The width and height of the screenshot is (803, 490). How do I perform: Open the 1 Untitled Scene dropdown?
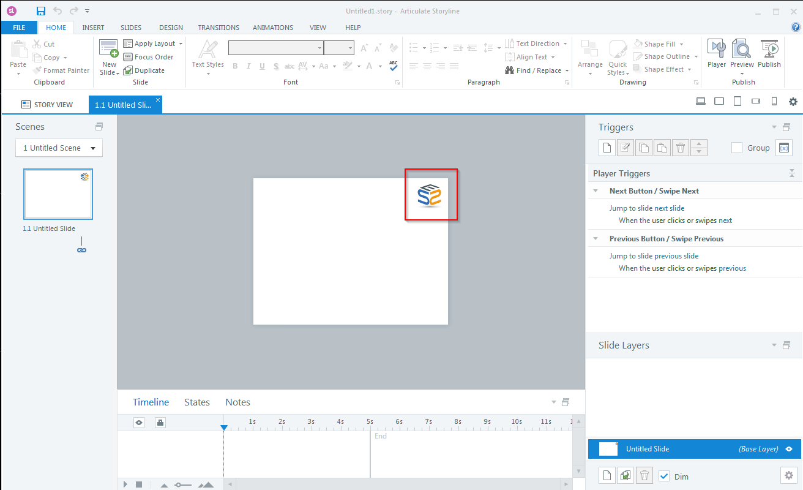[59, 148]
